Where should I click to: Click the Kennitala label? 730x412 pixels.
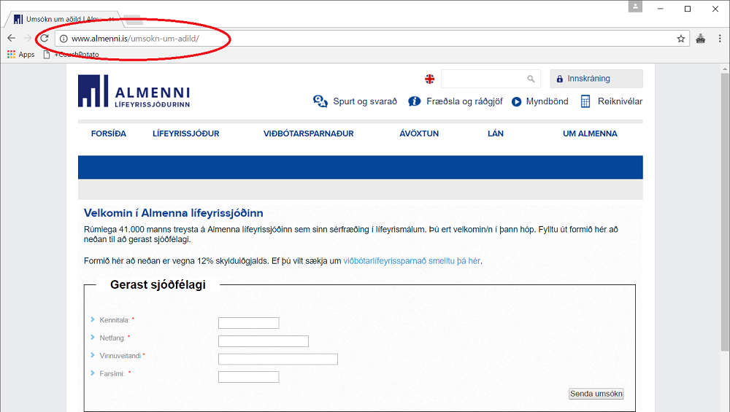click(x=115, y=320)
